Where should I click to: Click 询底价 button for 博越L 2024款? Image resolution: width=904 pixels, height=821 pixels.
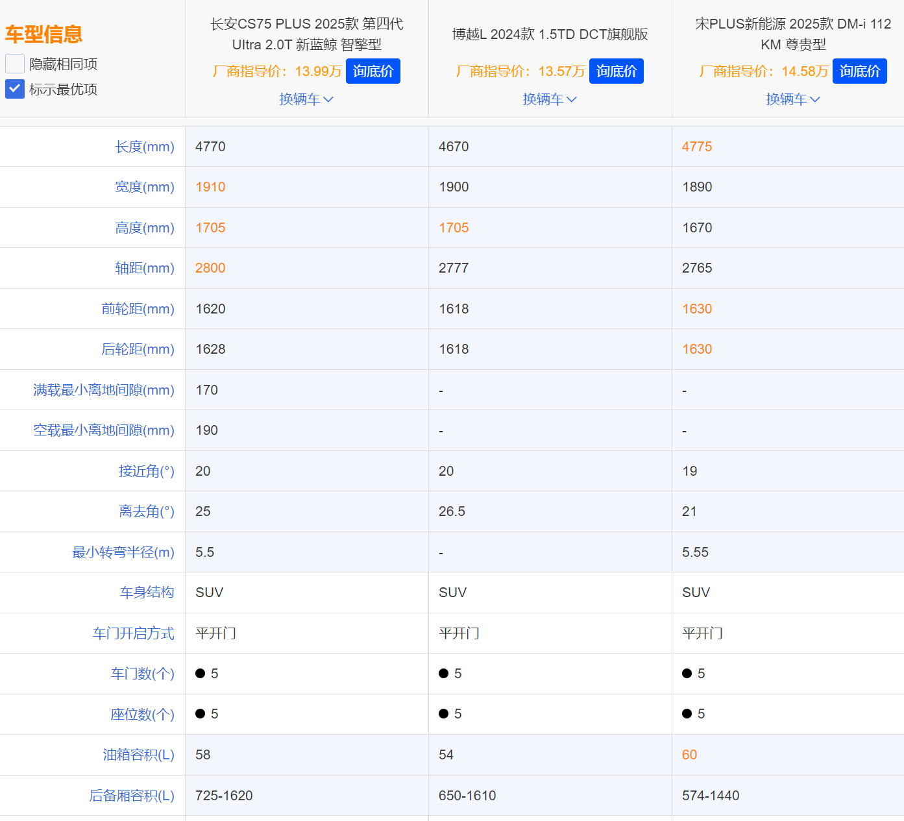[x=617, y=71]
